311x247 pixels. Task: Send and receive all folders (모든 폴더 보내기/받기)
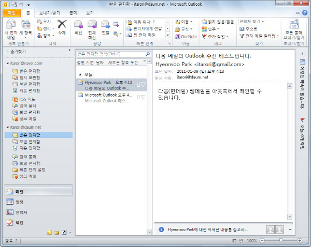(x=293, y=29)
